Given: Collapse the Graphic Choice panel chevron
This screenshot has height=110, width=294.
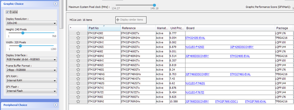Looking at the screenshot, I should pyautogui.click(x=55, y=4).
